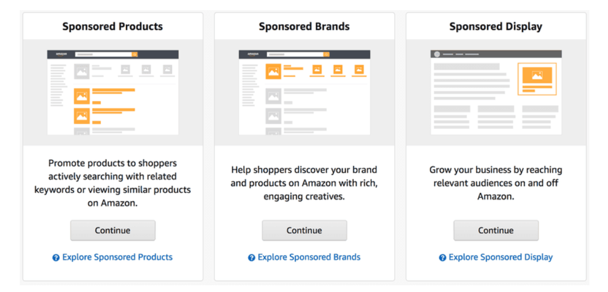
Task: Click the help icon beside Explore Sponsored Display
Action: click(443, 258)
